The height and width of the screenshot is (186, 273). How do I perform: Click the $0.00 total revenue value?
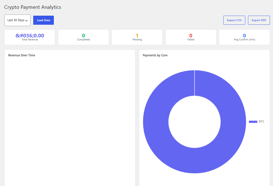pos(30,35)
